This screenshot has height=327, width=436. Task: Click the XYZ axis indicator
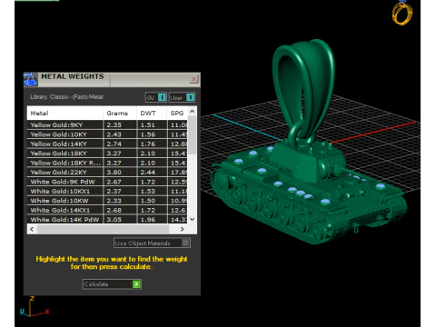[x=35, y=307]
